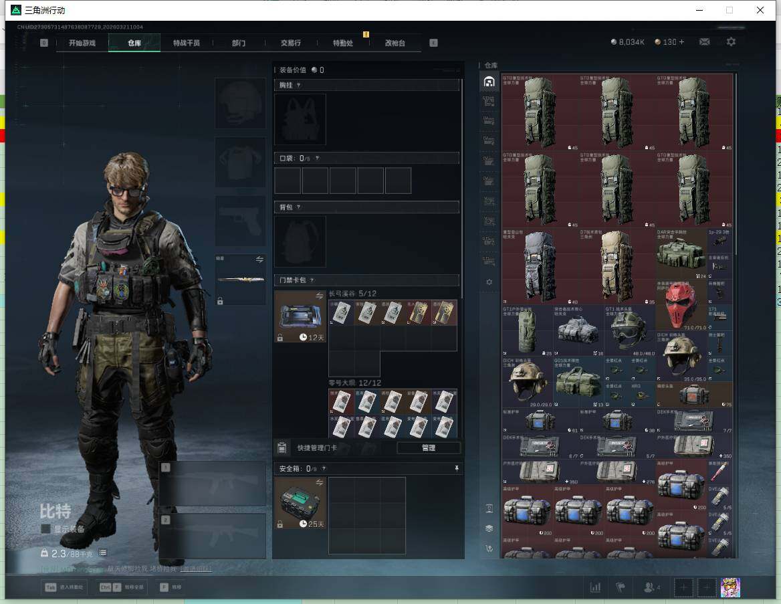The height and width of the screenshot is (604, 781).
Task: Click the player avatar icon at bottom right
Action: click(730, 587)
